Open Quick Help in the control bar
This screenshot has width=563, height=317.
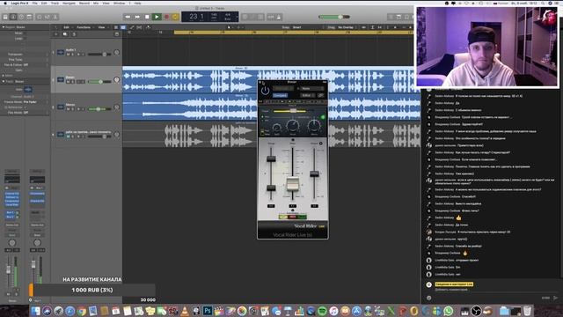click(x=21, y=17)
